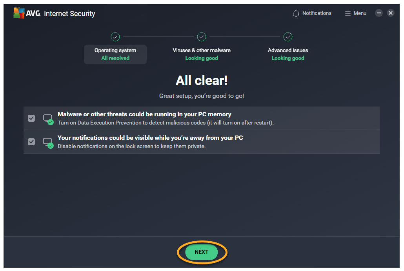Image resolution: width=404 pixels, height=271 pixels.
Task: Click the hamburger Menu icon
Action: click(348, 13)
